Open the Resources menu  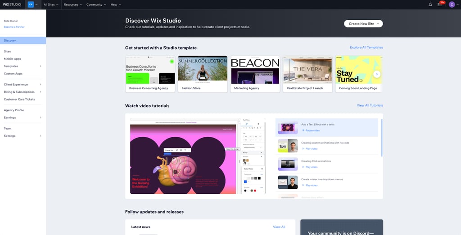coord(72,4)
